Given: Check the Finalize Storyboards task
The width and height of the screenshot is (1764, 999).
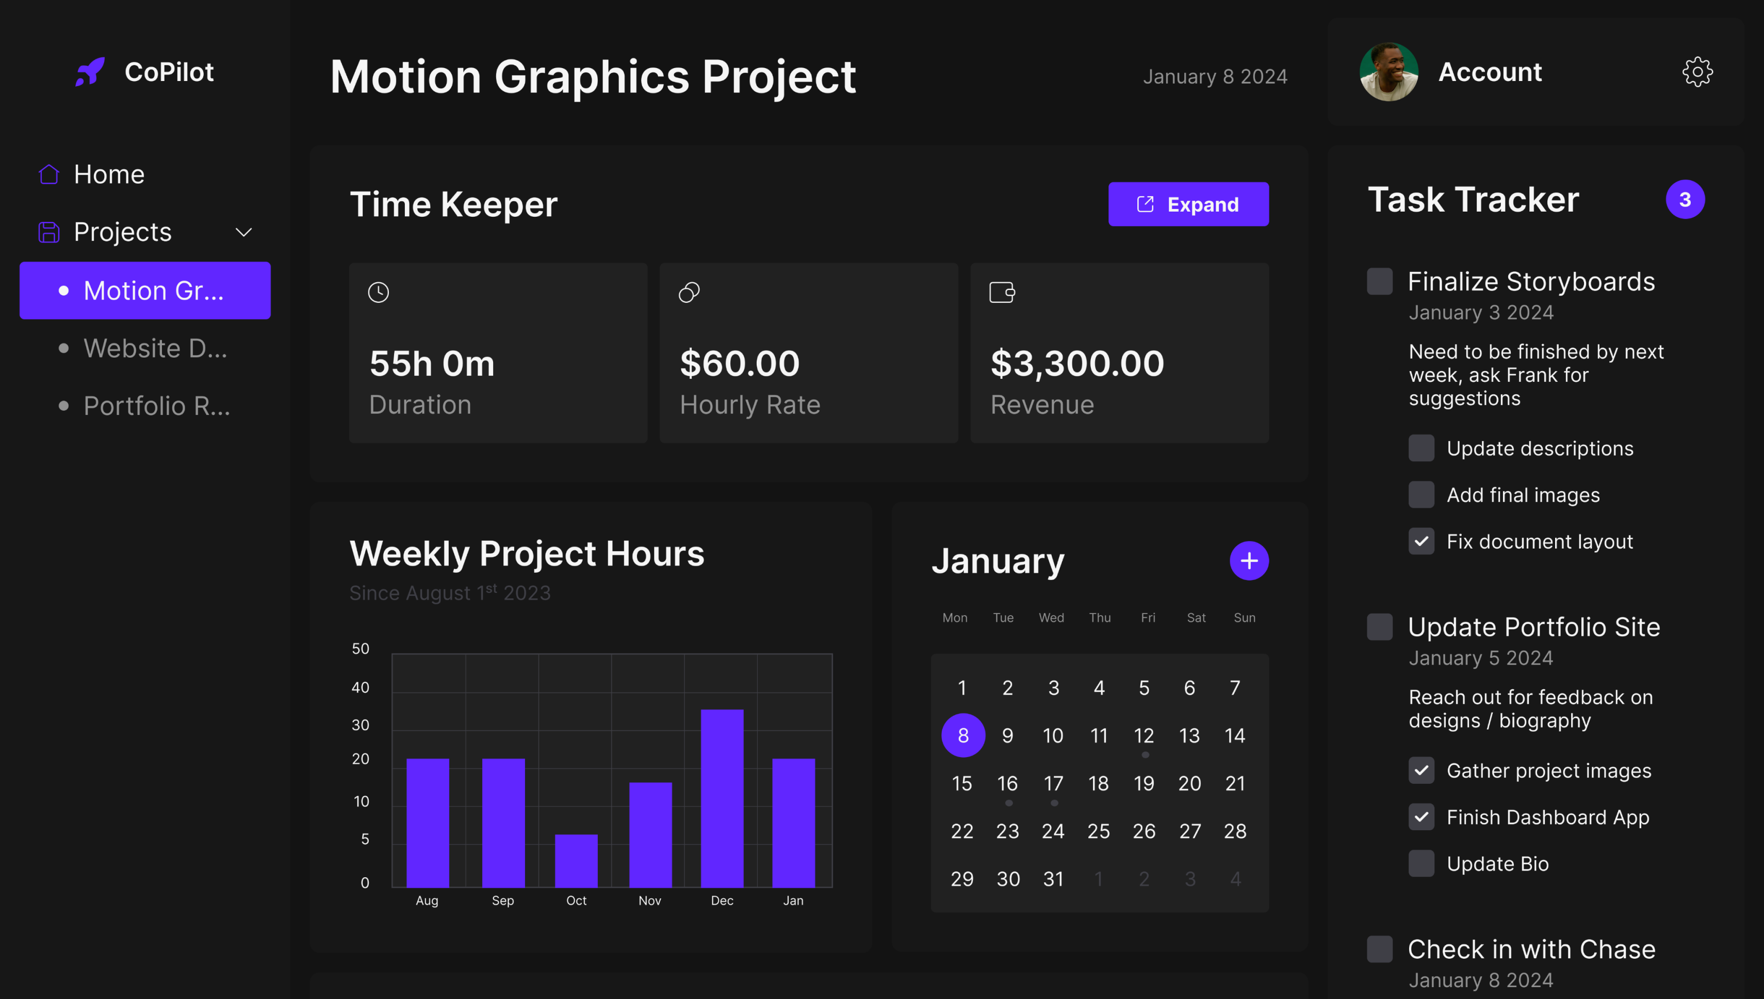Looking at the screenshot, I should [1380, 281].
